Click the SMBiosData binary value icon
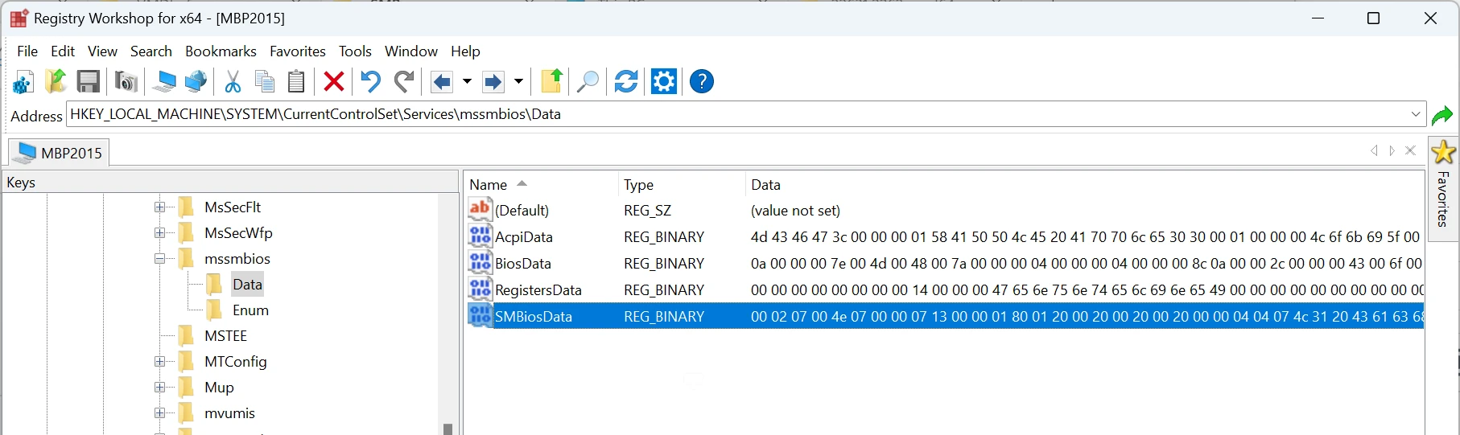This screenshot has width=1460, height=435. click(480, 316)
